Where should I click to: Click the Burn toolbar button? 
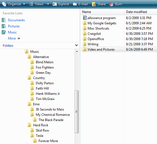(116, 4)
